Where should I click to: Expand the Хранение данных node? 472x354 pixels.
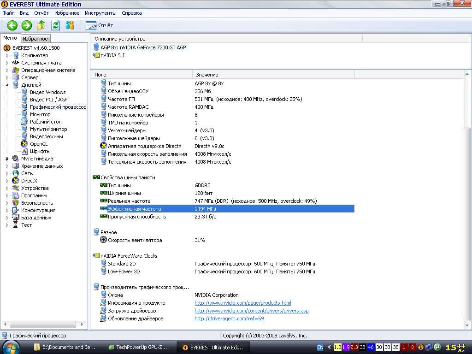[7, 166]
